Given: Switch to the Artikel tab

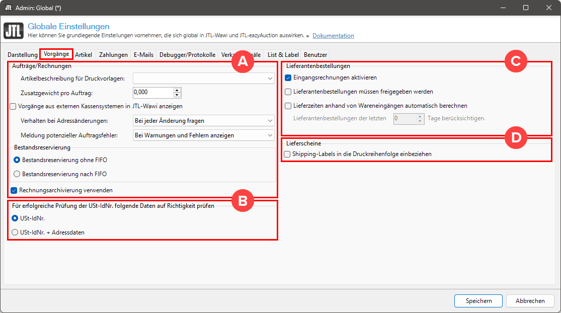Looking at the screenshot, I should point(84,54).
